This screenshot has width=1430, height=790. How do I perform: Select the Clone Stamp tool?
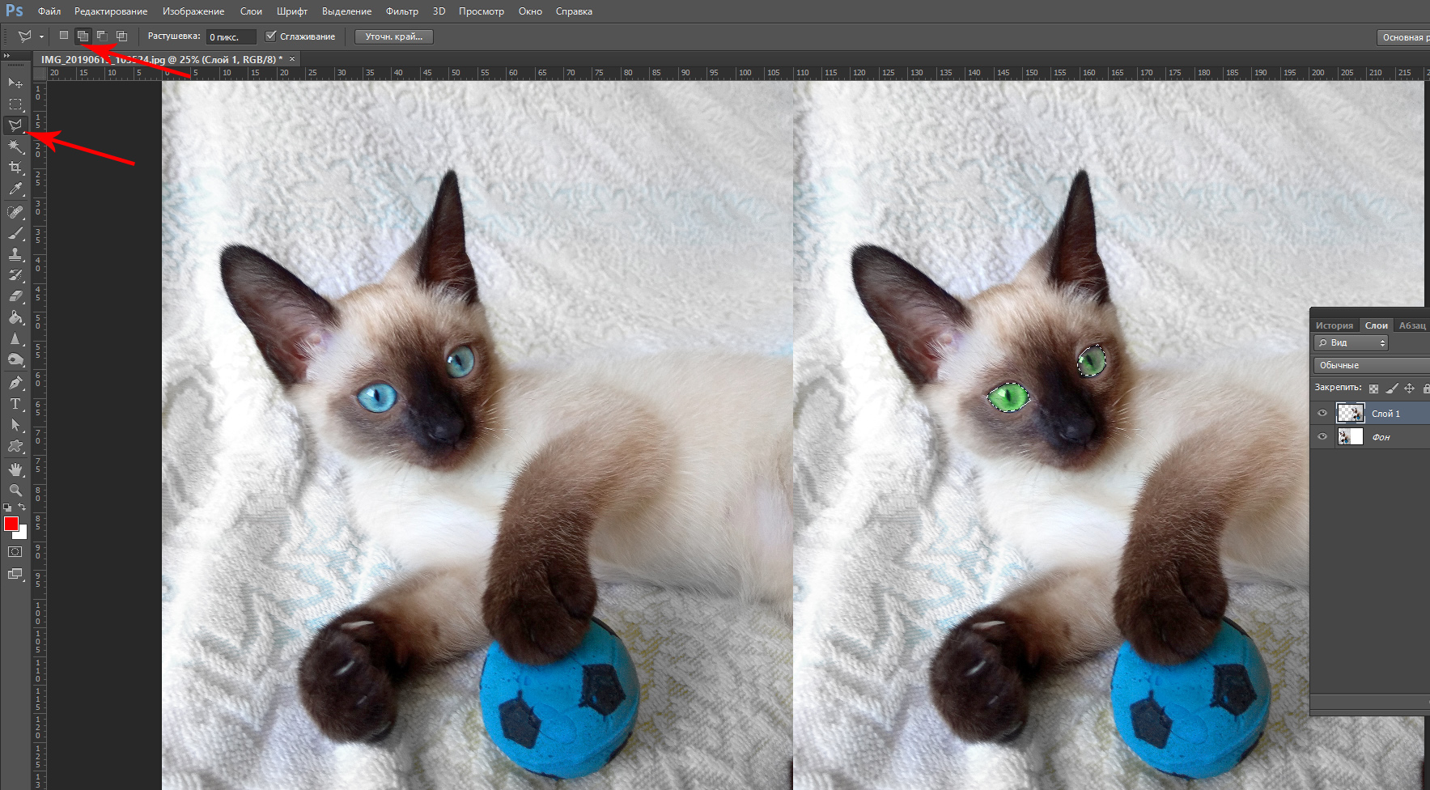[15, 254]
